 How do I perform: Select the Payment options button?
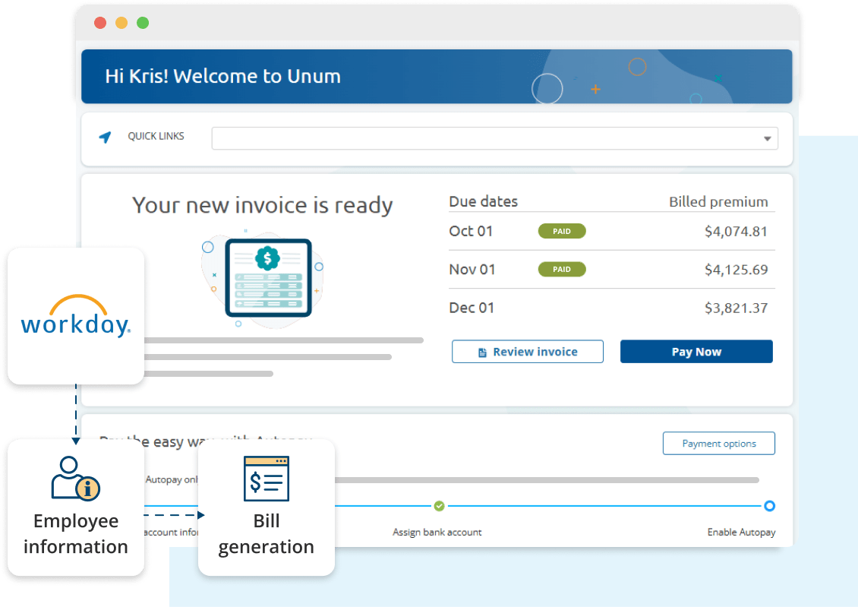(718, 444)
